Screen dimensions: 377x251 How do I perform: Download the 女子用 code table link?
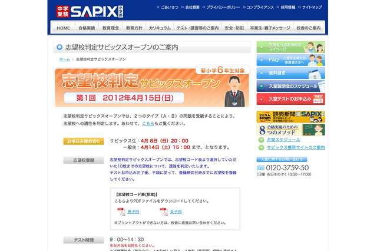click(x=176, y=212)
